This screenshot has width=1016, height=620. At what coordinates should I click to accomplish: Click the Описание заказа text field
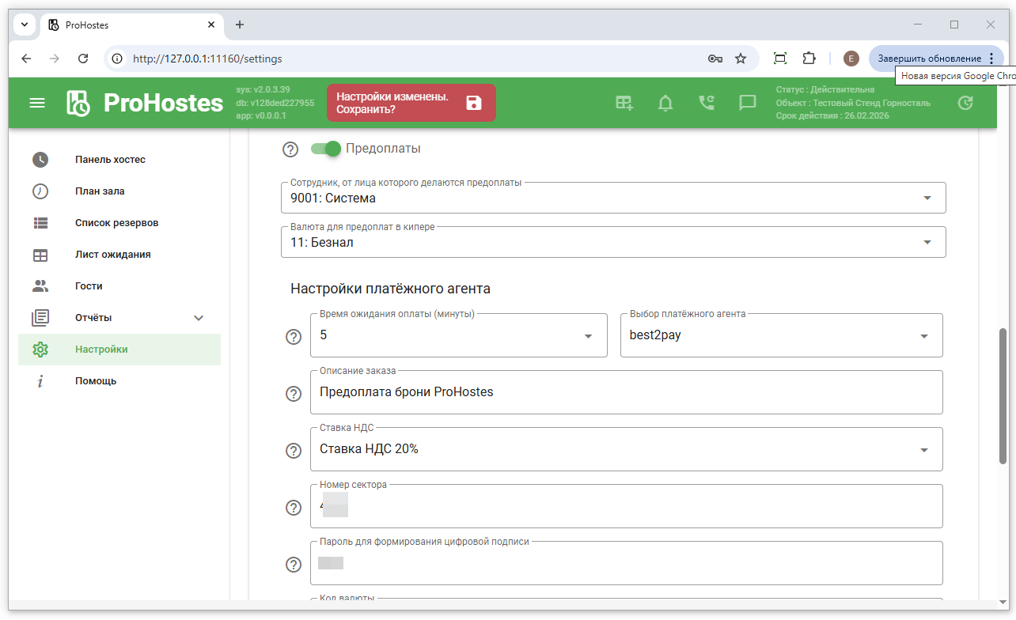[x=625, y=392]
